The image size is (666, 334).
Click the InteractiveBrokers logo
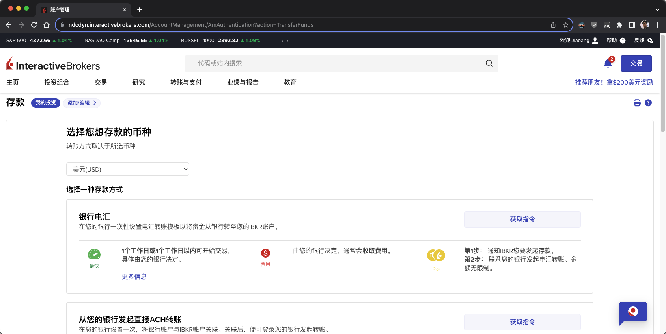tap(53, 64)
